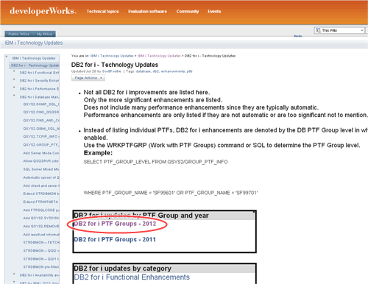368x284 pixels.
Task: Open DB2 for i Database Management tree item
Action: click(39, 97)
